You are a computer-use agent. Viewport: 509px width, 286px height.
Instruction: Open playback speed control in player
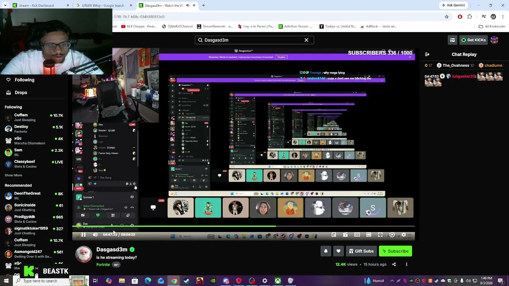tap(392, 235)
